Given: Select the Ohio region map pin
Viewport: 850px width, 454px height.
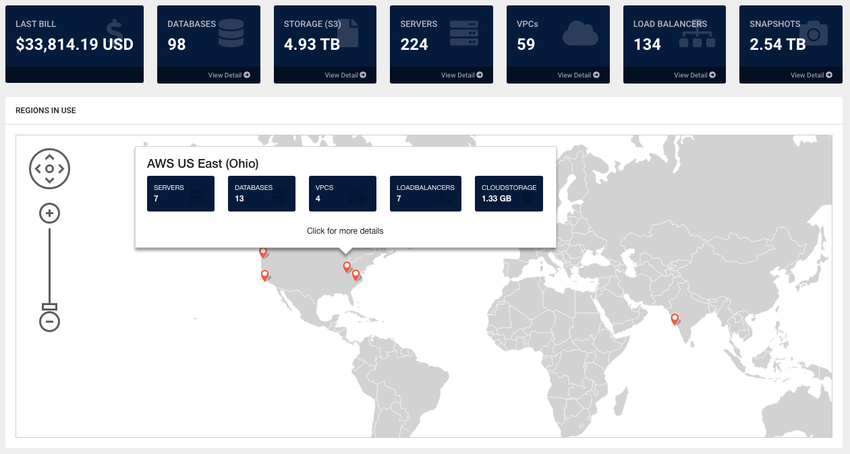Looking at the screenshot, I should 347,267.
